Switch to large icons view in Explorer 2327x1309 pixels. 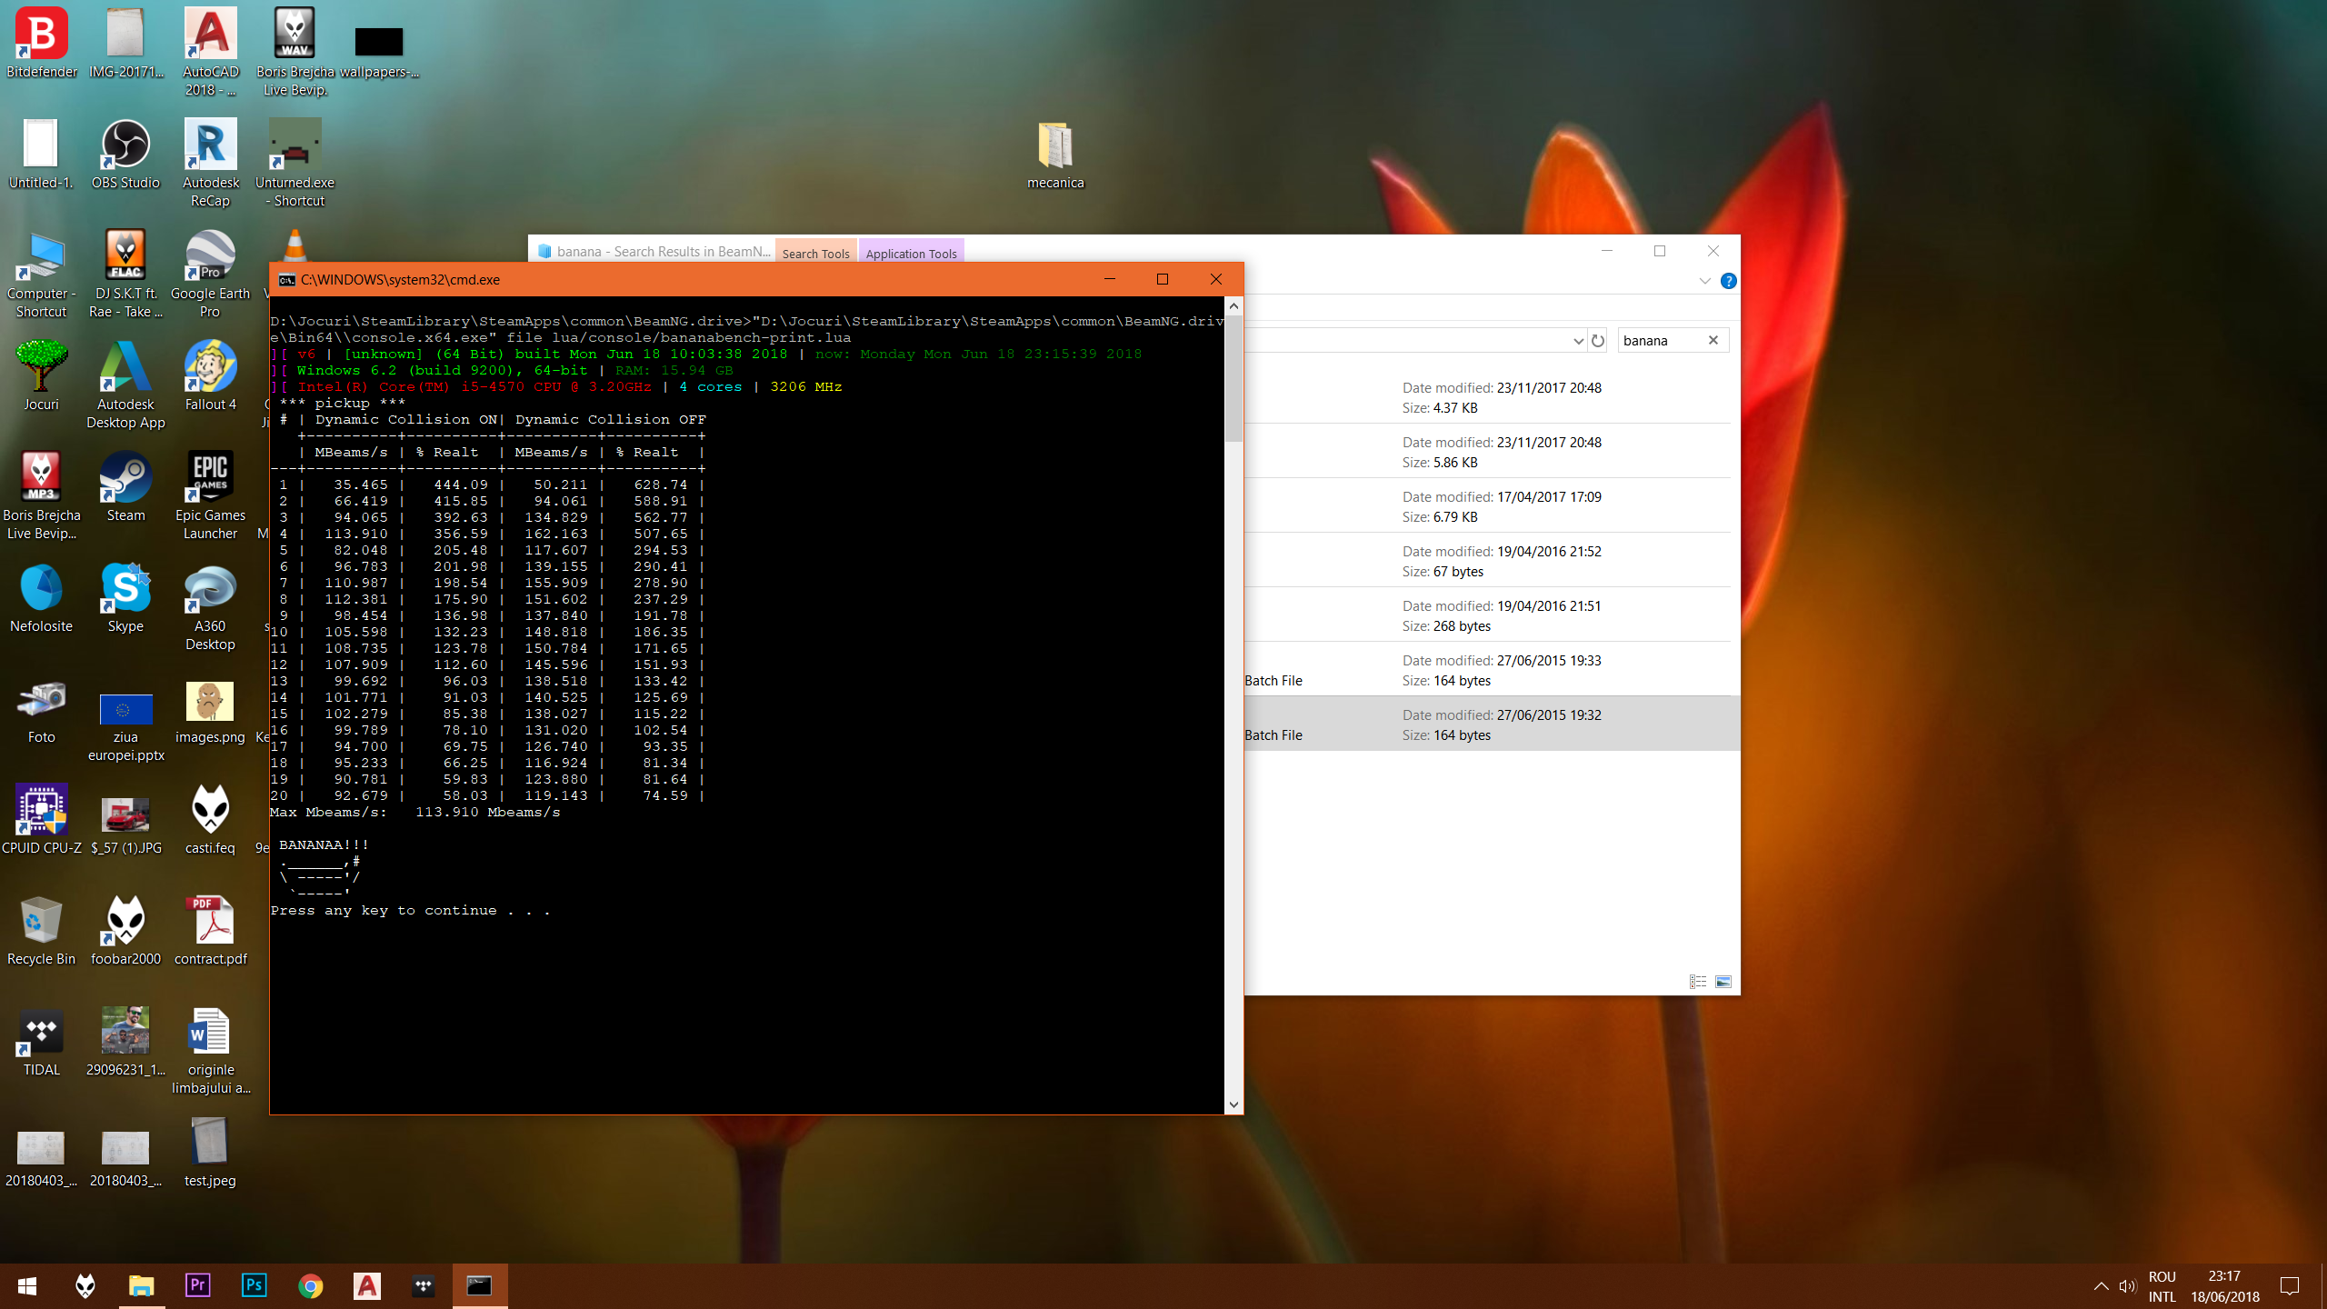tap(1723, 982)
